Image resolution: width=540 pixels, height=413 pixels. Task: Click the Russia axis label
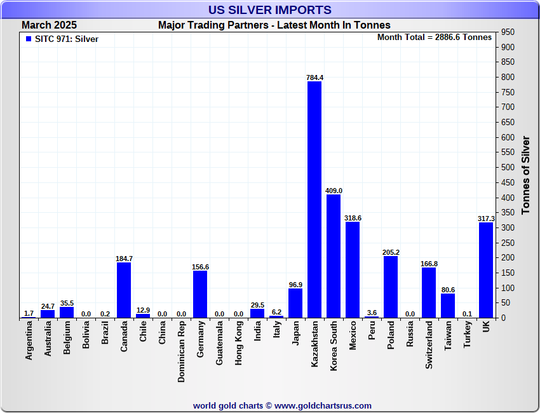coord(410,334)
